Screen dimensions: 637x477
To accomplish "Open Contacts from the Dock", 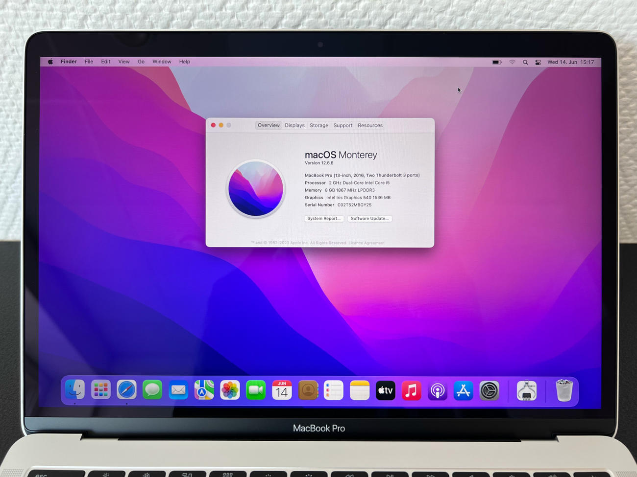I will tap(308, 390).
